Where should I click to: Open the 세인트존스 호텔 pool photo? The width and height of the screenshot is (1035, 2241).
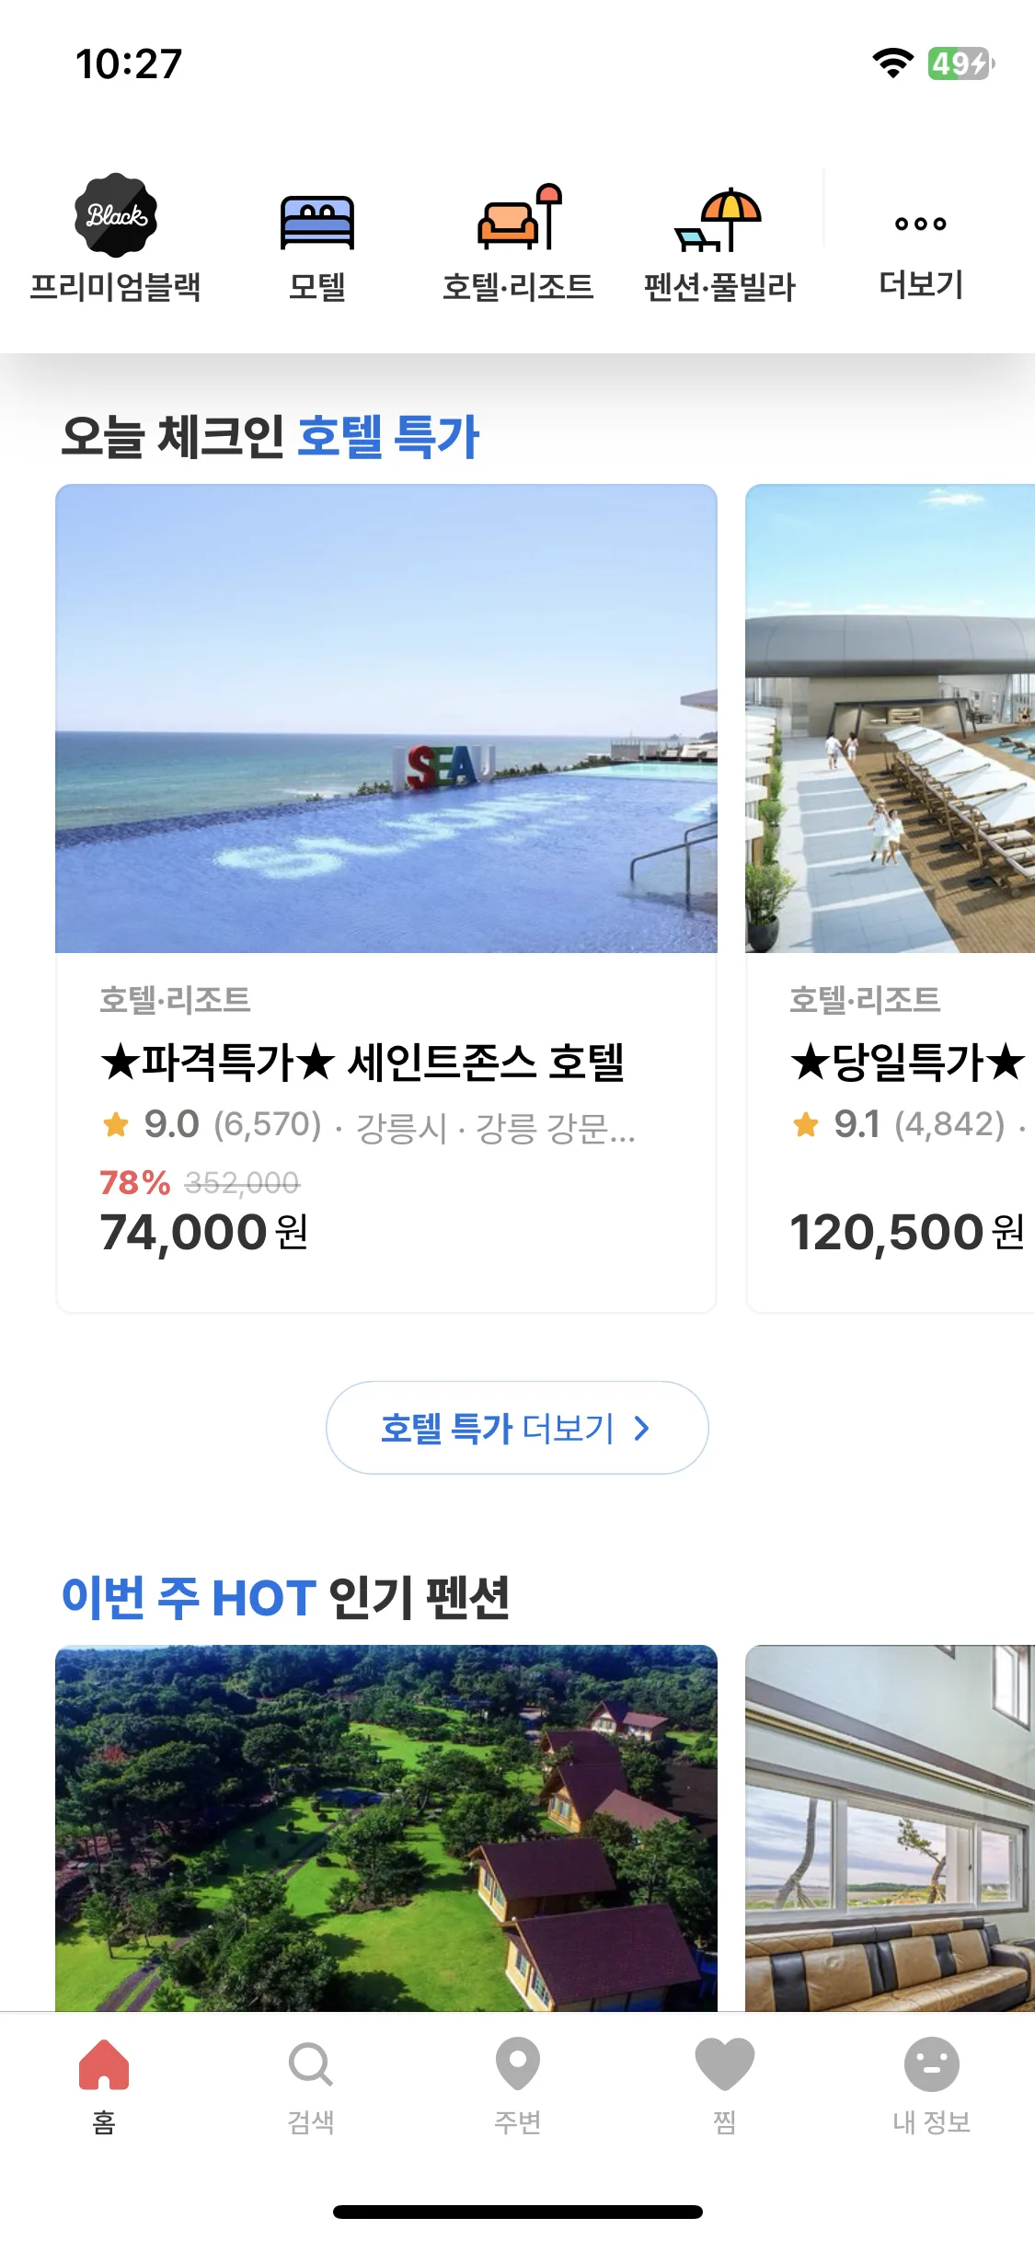(386, 718)
